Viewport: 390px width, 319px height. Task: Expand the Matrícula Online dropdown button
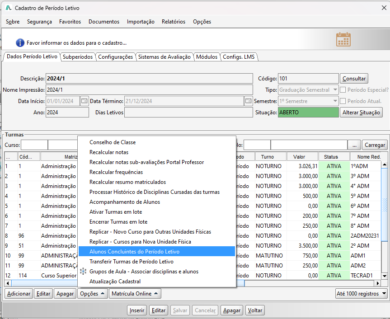(135, 294)
